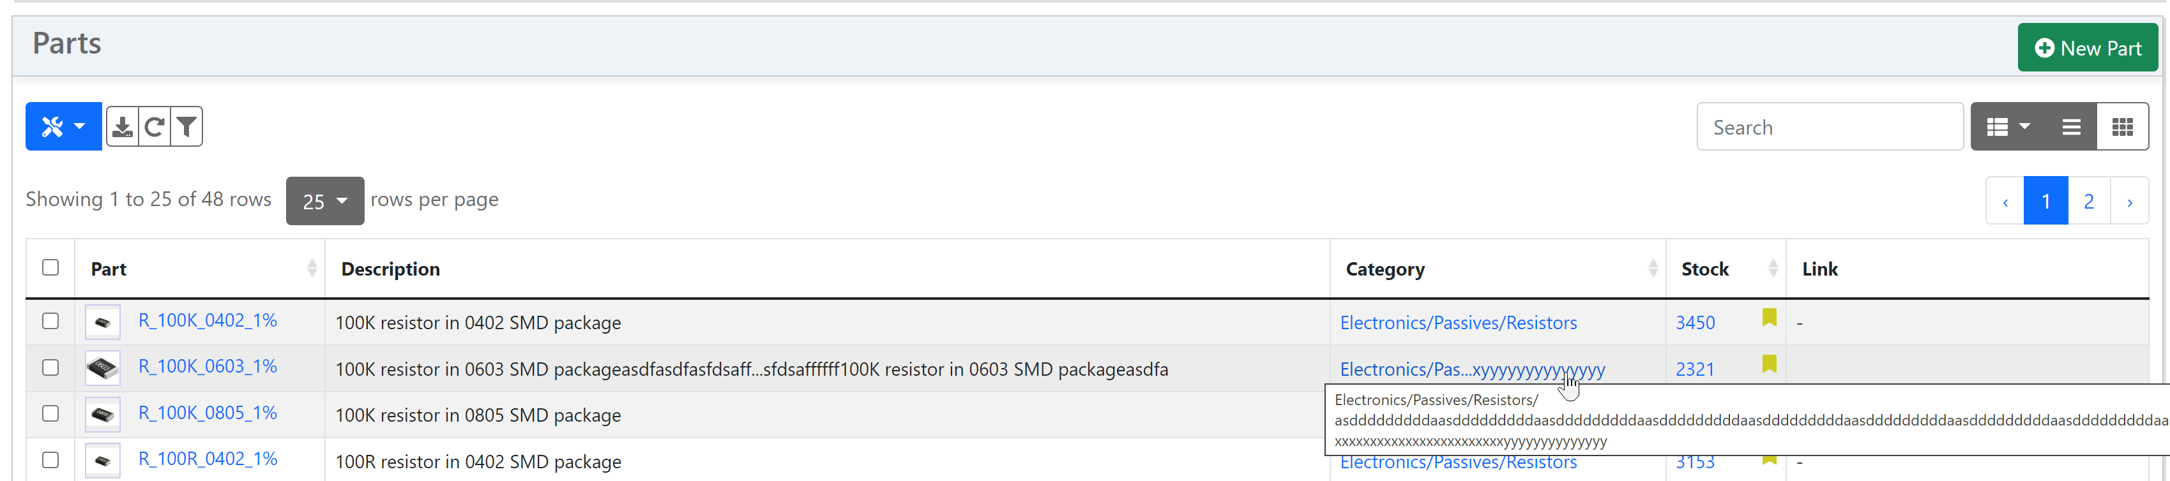Create a New Part
Viewport: 2170px width, 481px height.
click(x=2088, y=47)
